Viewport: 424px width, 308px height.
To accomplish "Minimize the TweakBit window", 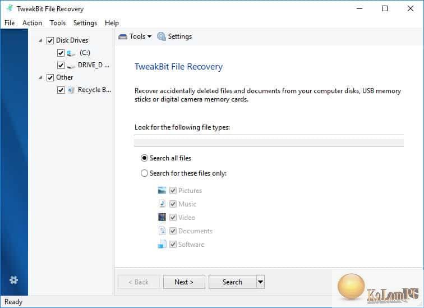I will (x=360, y=8).
